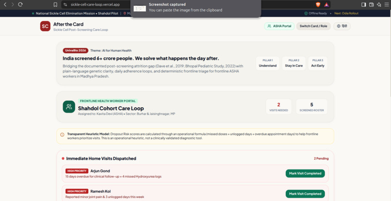Click the '2 Pending' counter
This screenshot has height=201, width=391.
click(x=321, y=159)
